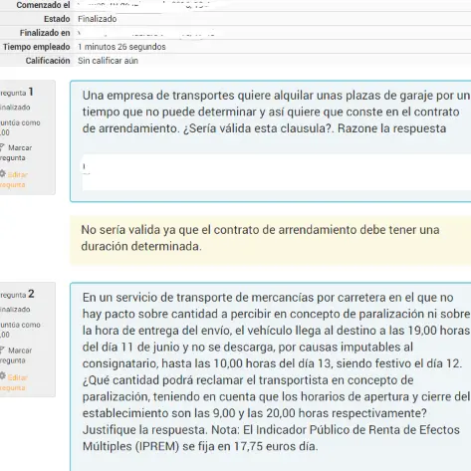Open Editar pregunta link for question 1
The height and width of the screenshot is (471, 471).
[13, 179]
